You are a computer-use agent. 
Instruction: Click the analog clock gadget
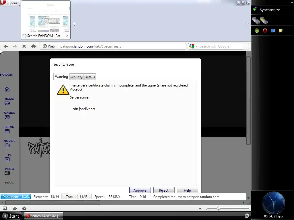(x=273, y=203)
